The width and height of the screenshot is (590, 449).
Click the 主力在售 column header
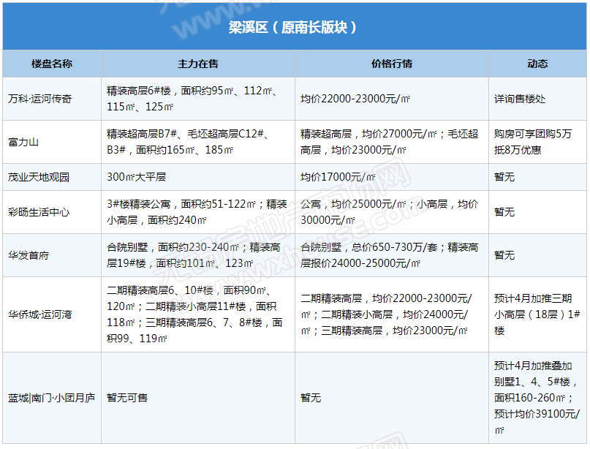pyautogui.click(x=198, y=64)
